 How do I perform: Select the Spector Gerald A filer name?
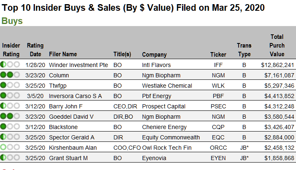click(x=72, y=137)
